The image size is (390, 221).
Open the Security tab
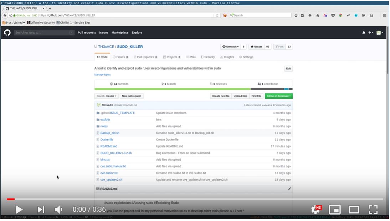(208, 57)
